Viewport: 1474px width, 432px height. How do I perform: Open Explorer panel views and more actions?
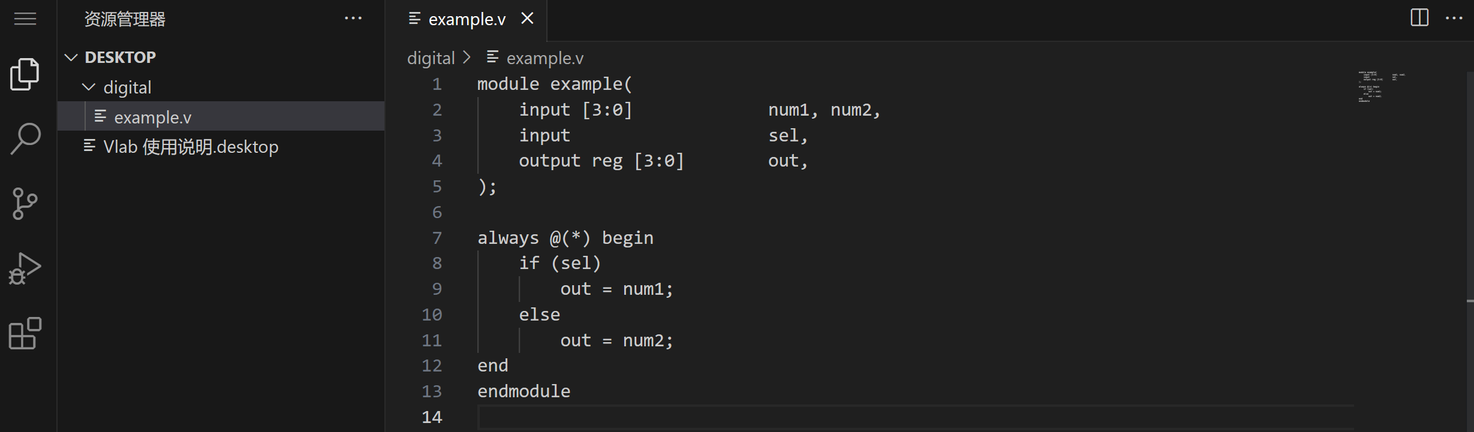(353, 19)
